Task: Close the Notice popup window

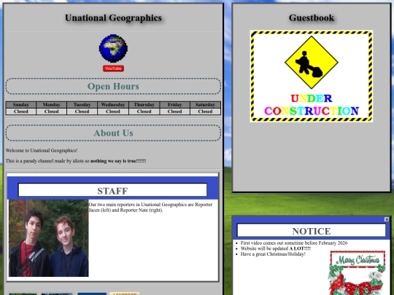Action: click(x=387, y=219)
